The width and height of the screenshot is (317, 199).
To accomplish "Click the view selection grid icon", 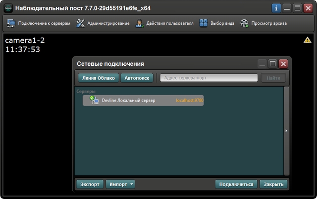I will click(x=203, y=23).
